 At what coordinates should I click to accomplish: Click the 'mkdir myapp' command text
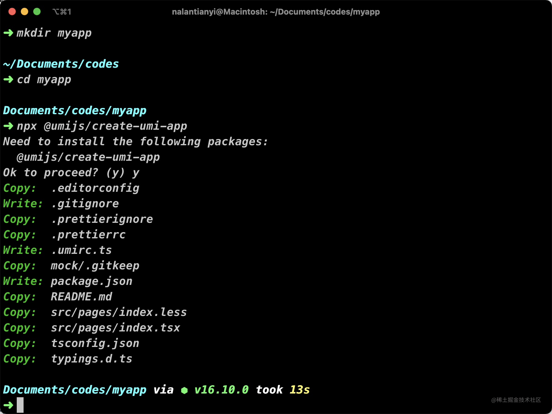tap(54, 33)
